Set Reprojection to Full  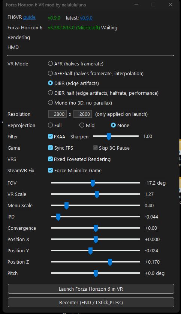[x=50, y=125]
